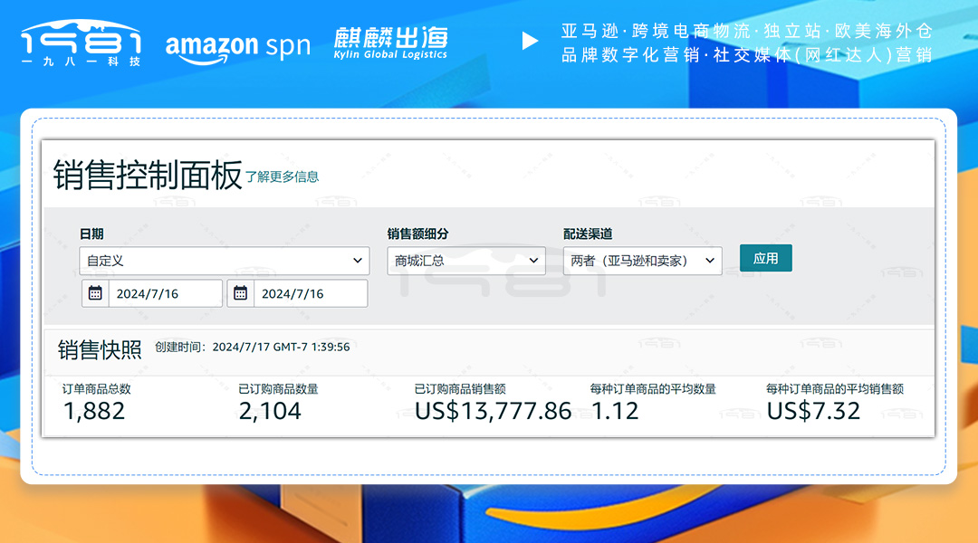Screen dimensions: 978x543
Task: Click the banner text 亚马逊·跨境电商物流·独立站·欧美海外仓
Action: (746, 31)
